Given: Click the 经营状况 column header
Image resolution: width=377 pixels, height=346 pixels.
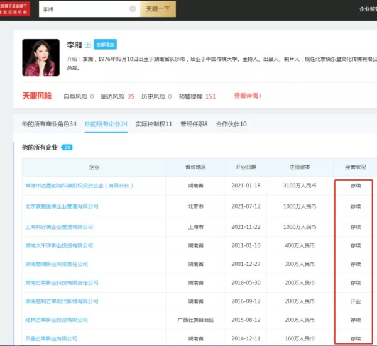Looking at the screenshot, I should pyautogui.click(x=356, y=167).
